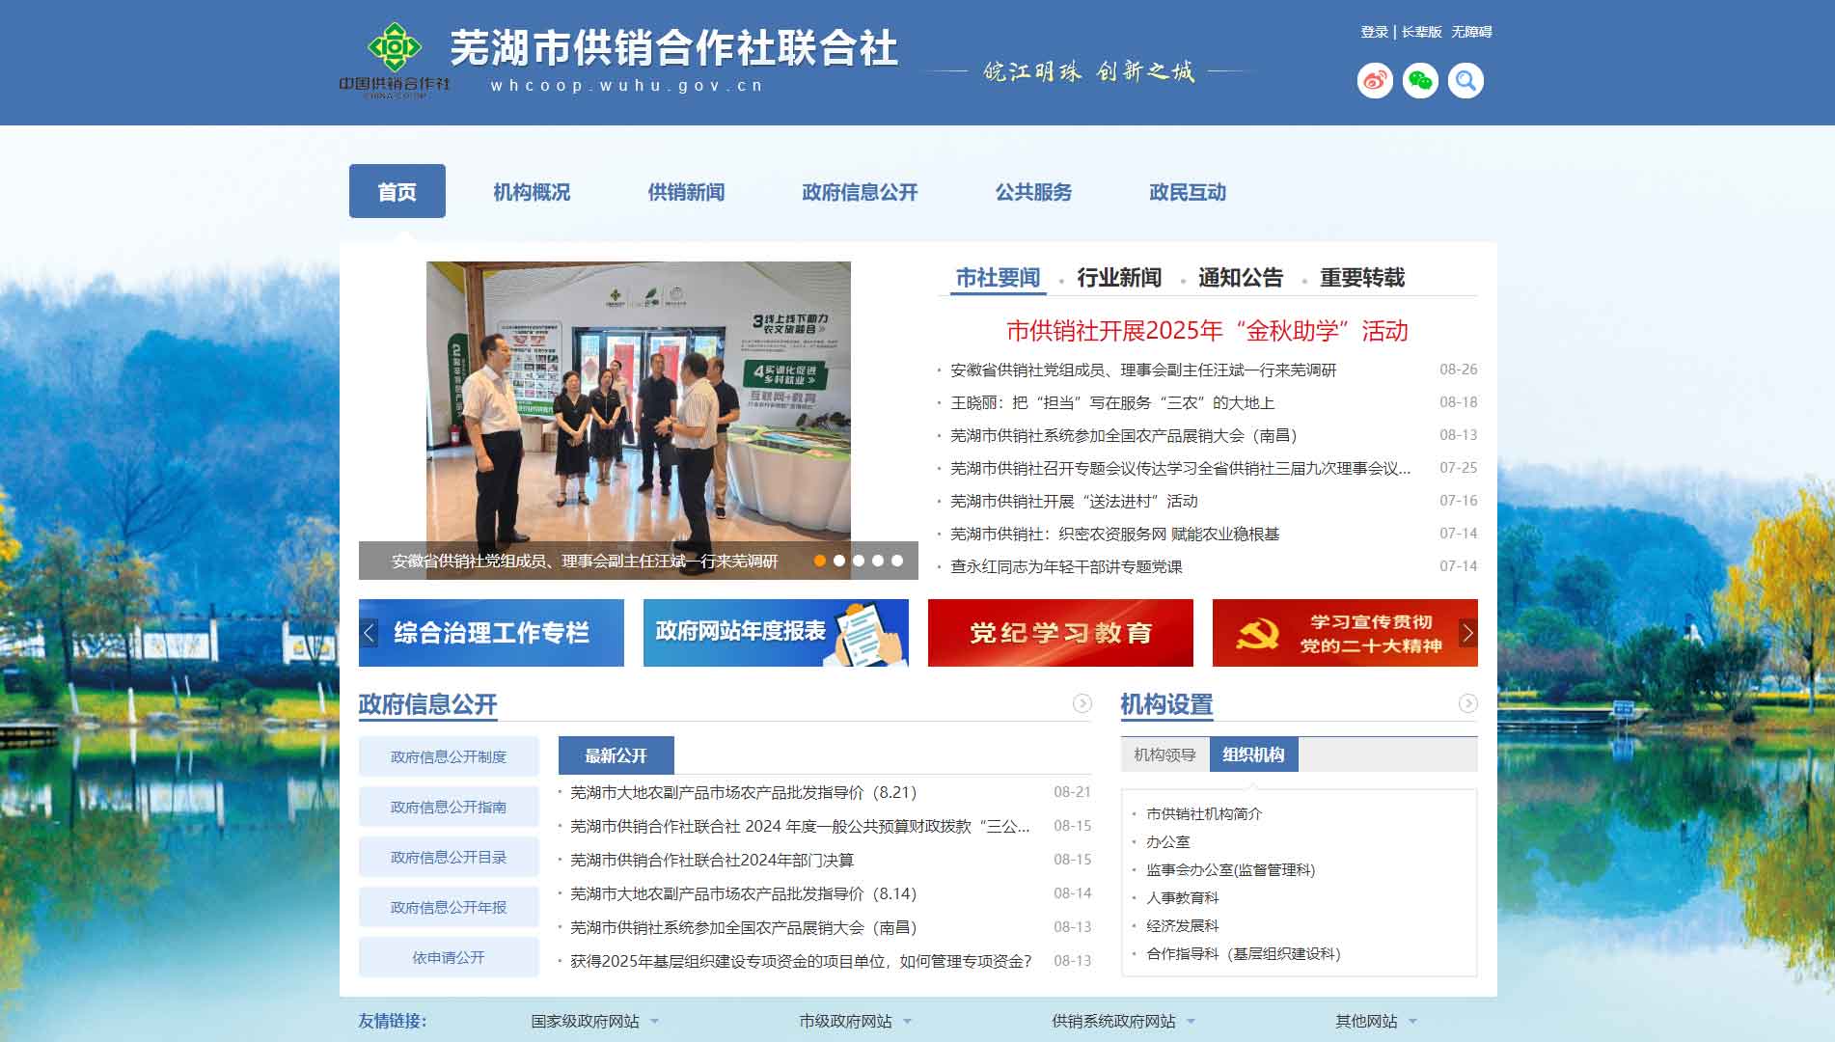Open the WeChat icon in header
1835x1042 pixels.
tap(1420, 80)
